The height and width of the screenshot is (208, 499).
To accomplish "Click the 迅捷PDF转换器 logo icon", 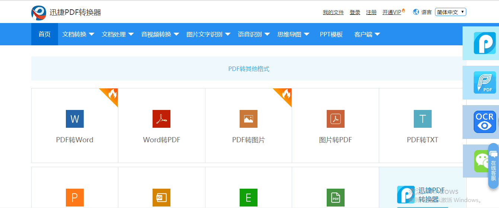I will [x=39, y=13].
